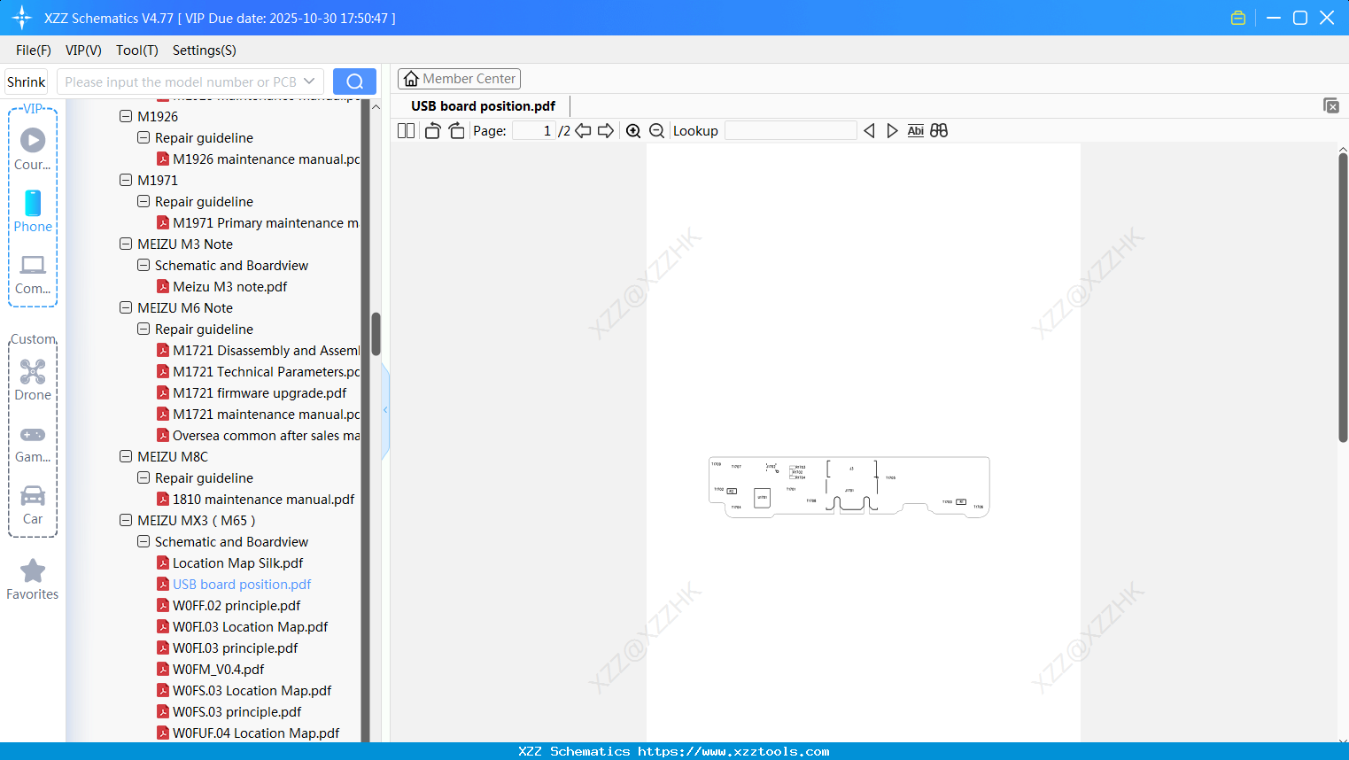Select the Phone category in sidebar
Image resolution: width=1349 pixels, height=760 pixels.
(x=33, y=211)
